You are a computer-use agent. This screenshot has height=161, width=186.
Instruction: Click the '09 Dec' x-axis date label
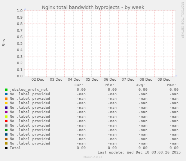(x=164, y=80)
